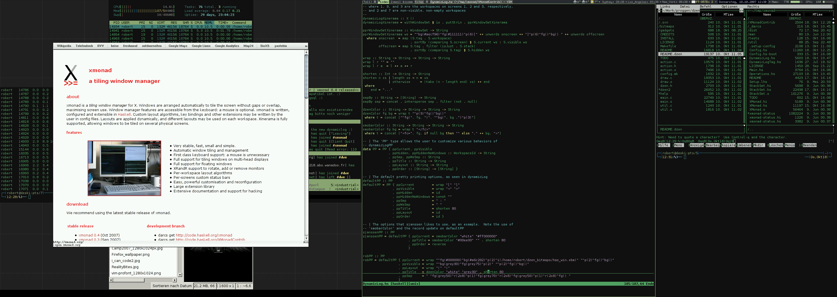The width and height of the screenshot is (837, 297).
Task: Click the xmonad logo on the webpage
Action: (x=71, y=75)
